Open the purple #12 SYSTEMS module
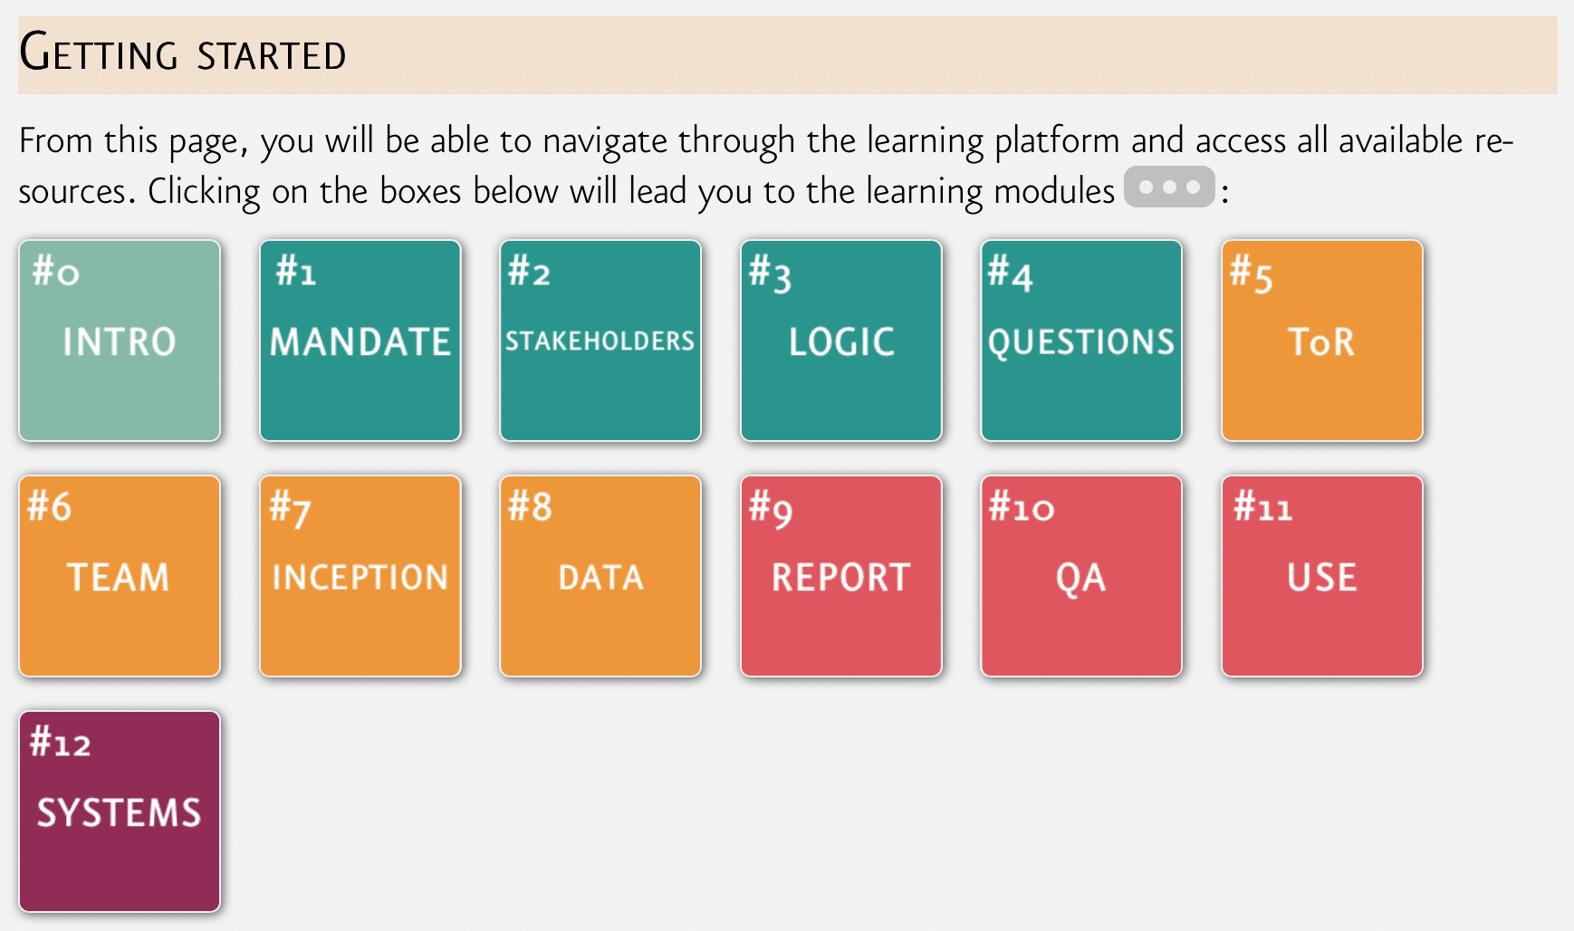 coord(120,812)
